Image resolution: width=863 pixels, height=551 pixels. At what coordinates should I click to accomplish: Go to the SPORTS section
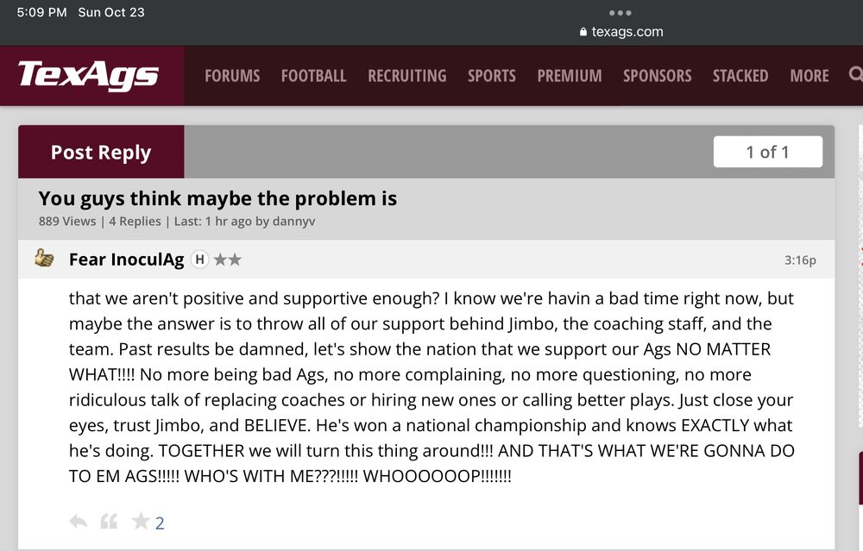click(x=492, y=76)
